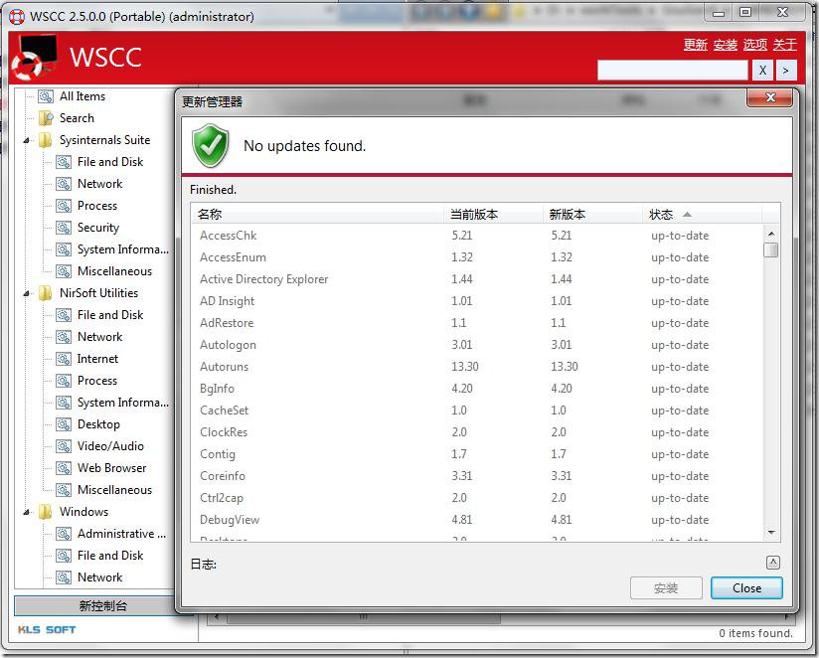
Task: Click the update list vertical scrollbar thumb
Action: click(770, 249)
